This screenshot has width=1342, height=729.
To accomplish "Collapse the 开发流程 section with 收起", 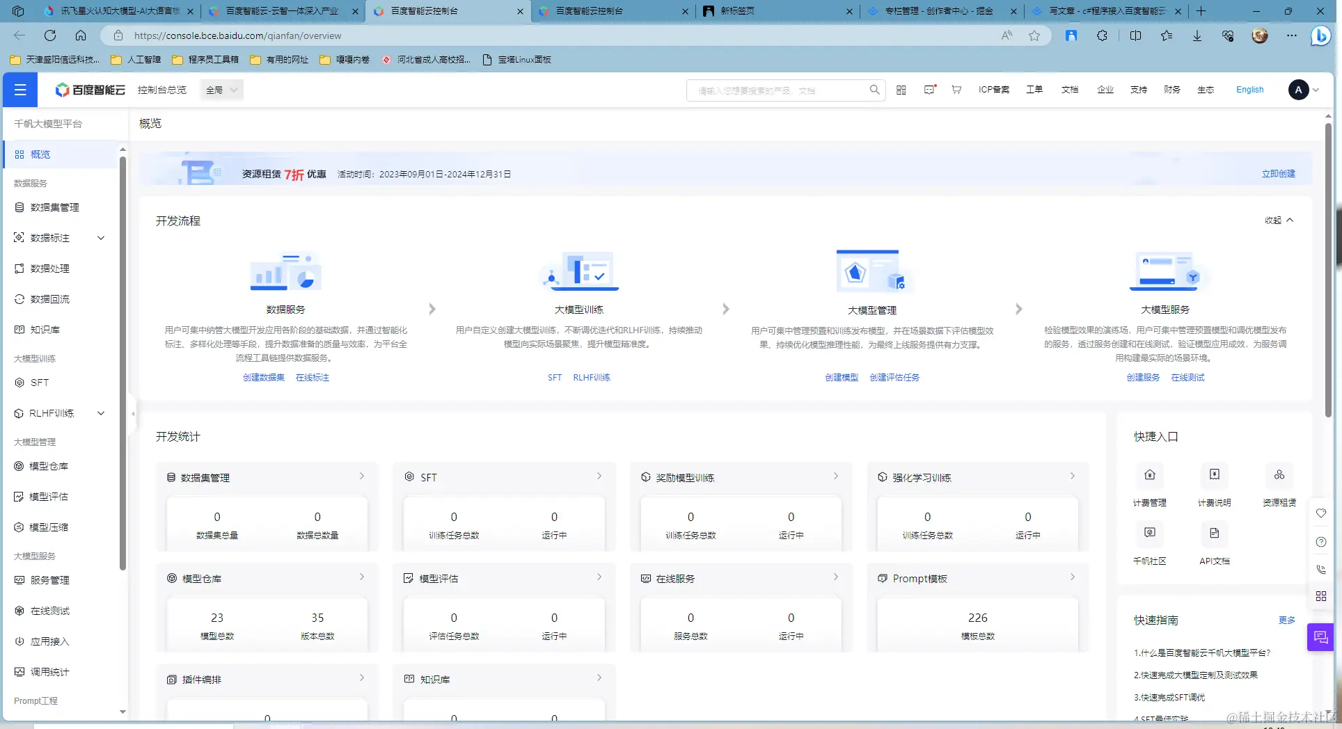I will pyautogui.click(x=1279, y=221).
